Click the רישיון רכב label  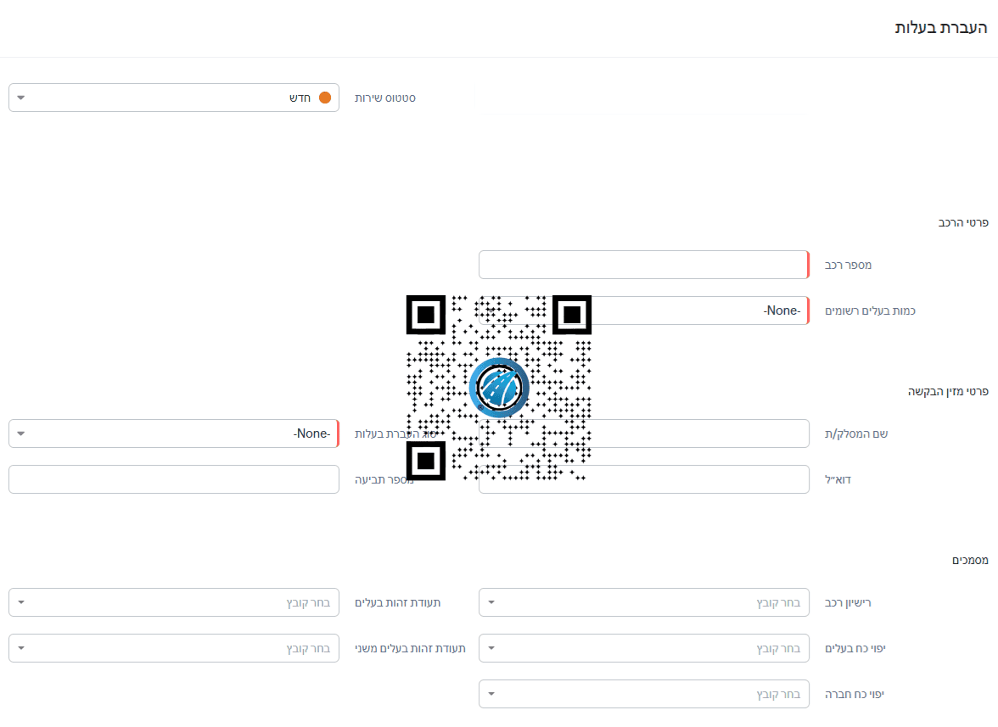848,603
